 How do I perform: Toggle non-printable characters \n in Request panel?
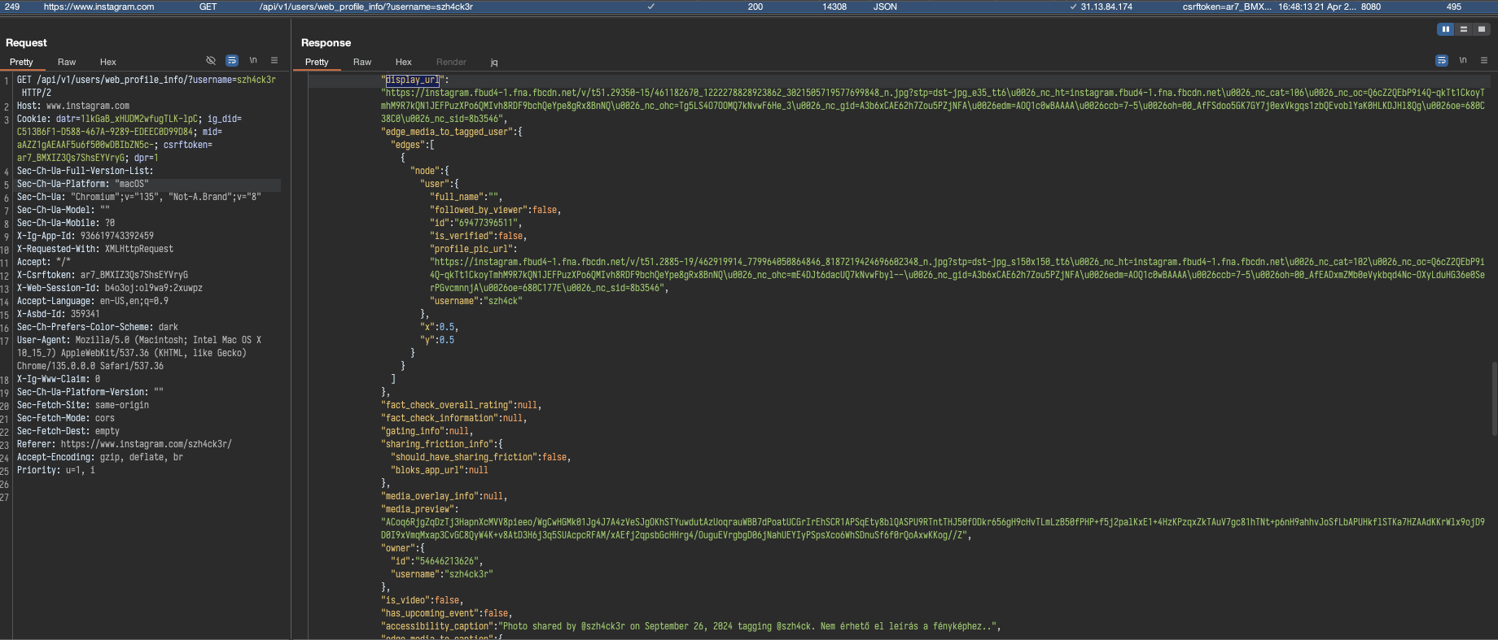click(253, 61)
